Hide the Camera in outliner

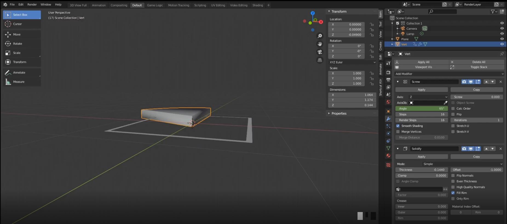[502, 28]
